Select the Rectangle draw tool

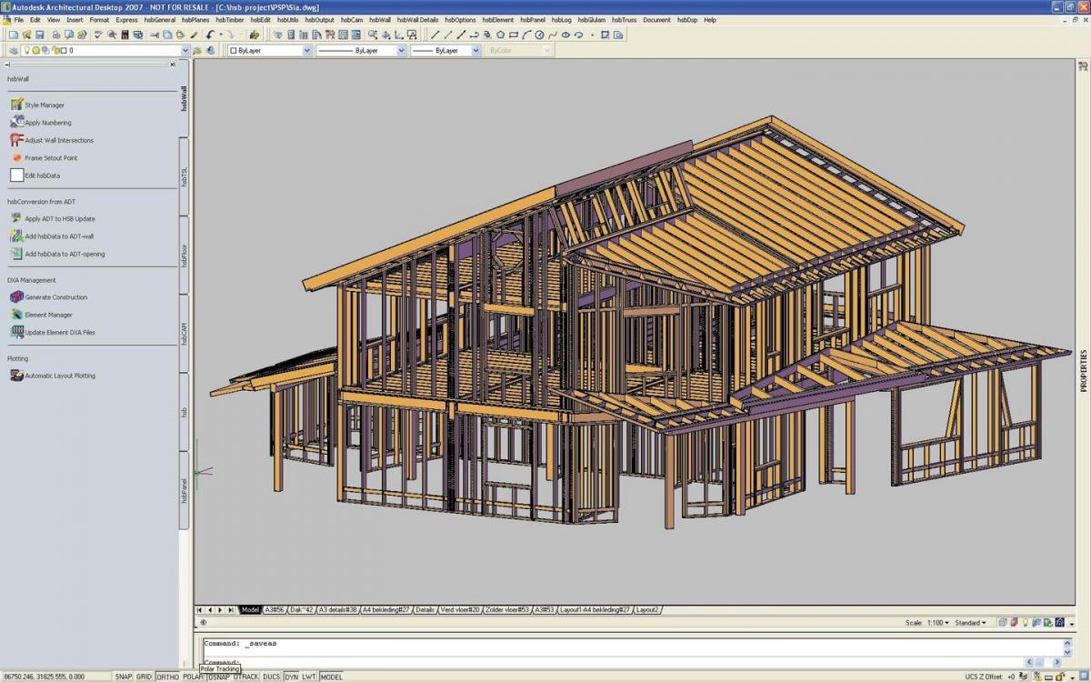(514, 35)
